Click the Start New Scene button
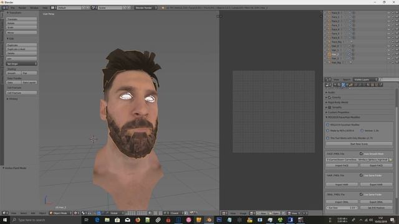 359,144
